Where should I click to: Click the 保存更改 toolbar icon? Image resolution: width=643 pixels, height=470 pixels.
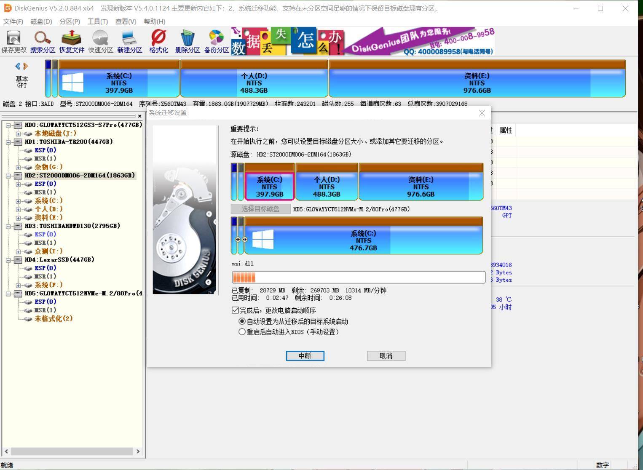(13, 40)
